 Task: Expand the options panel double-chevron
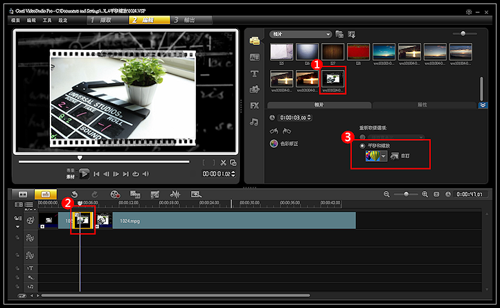[483, 105]
